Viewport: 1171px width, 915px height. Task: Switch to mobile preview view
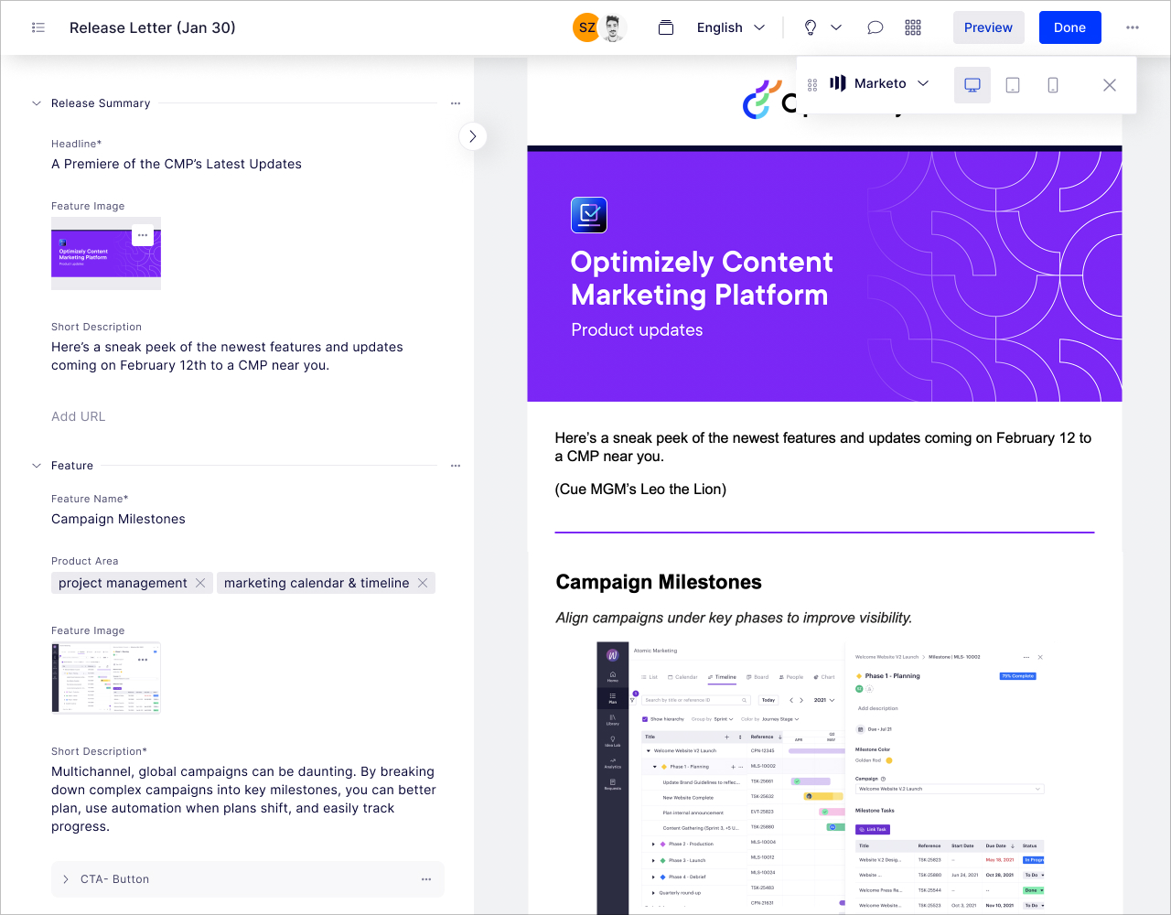click(1052, 84)
